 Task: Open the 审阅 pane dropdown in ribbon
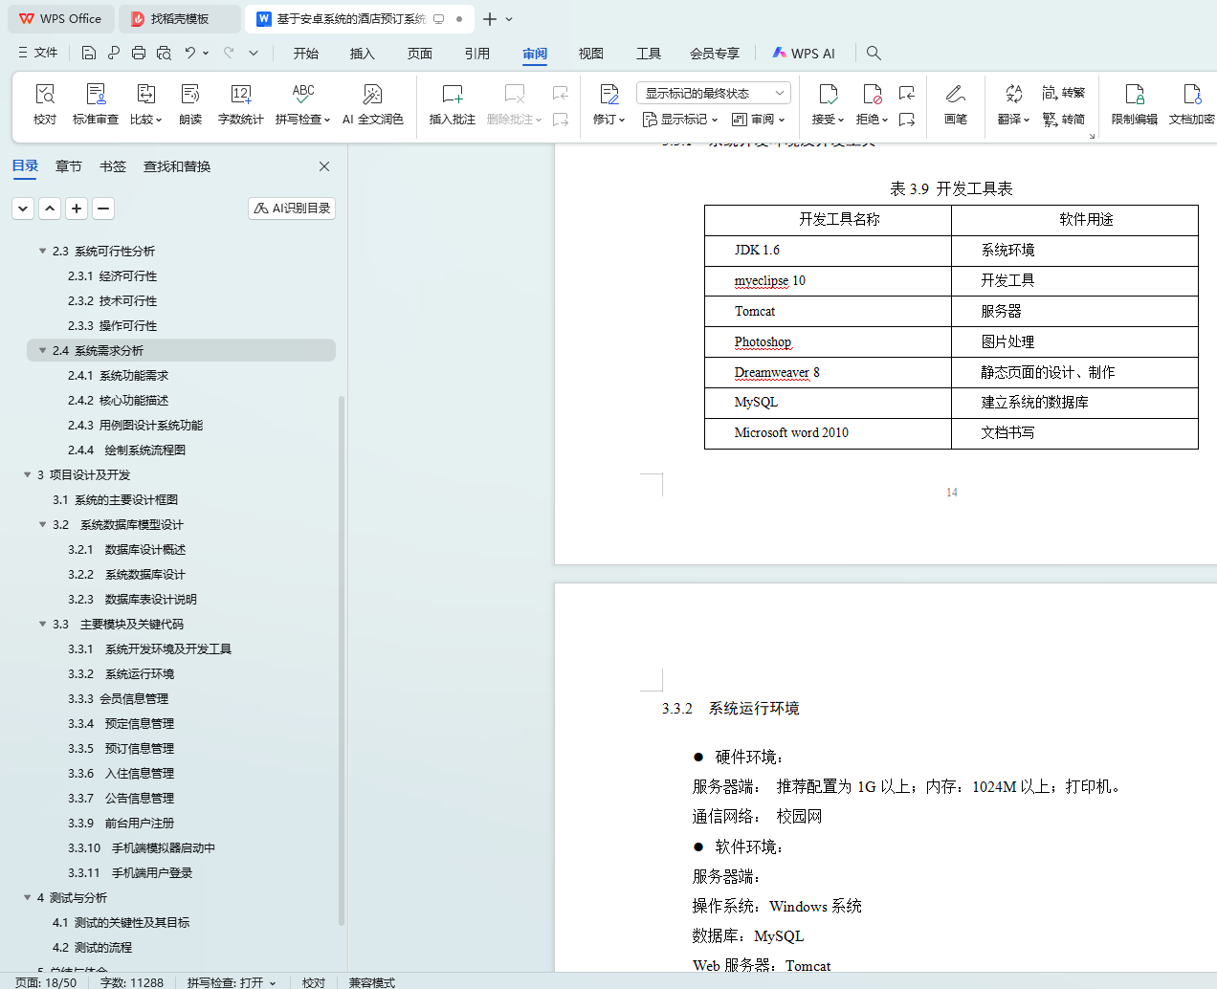click(x=758, y=120)
